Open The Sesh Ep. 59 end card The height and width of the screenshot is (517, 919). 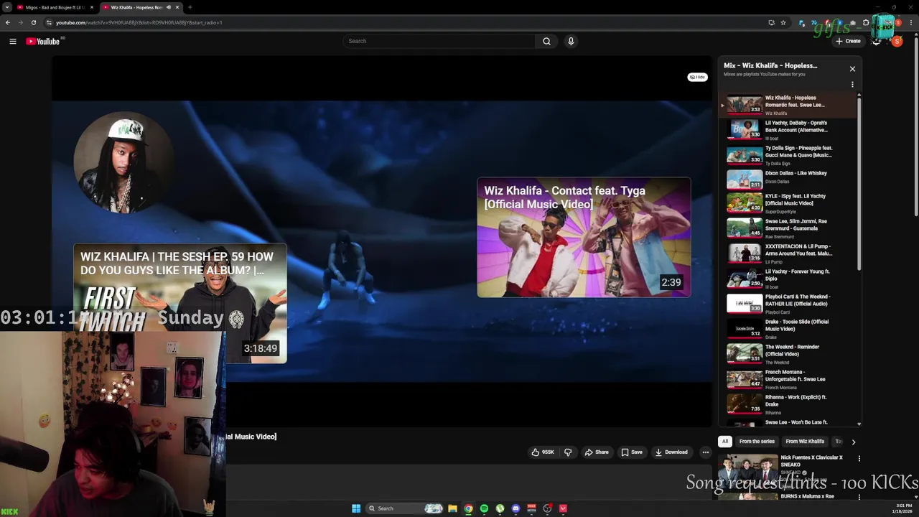coord(180,303)
